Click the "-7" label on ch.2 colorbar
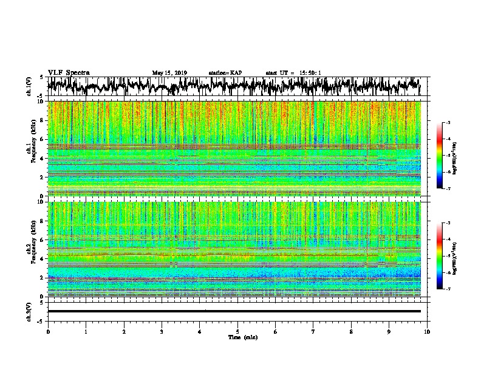This screenshot has width=481, height=372. pyautogui.click(x=448, y=289)
